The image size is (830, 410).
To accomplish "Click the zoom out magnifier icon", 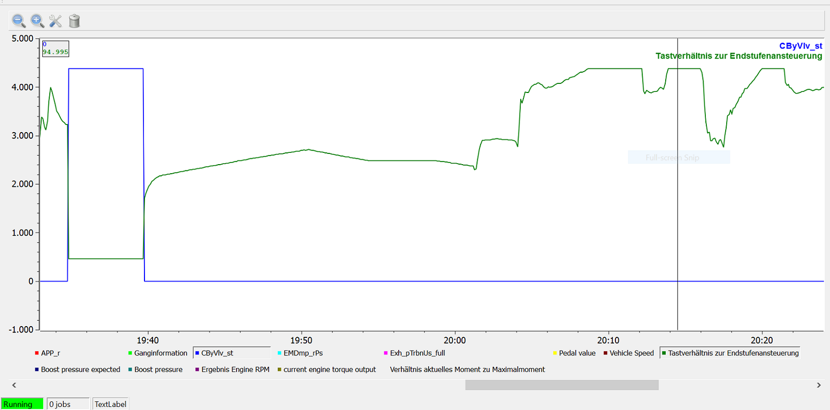I will click(x=19, y=21).
